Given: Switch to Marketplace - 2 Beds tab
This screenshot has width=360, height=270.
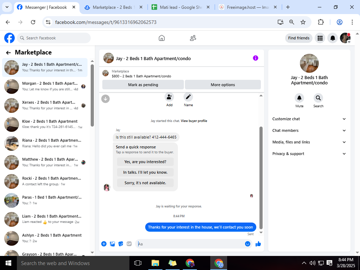Looking at the screenshot, I should [114, 7].
